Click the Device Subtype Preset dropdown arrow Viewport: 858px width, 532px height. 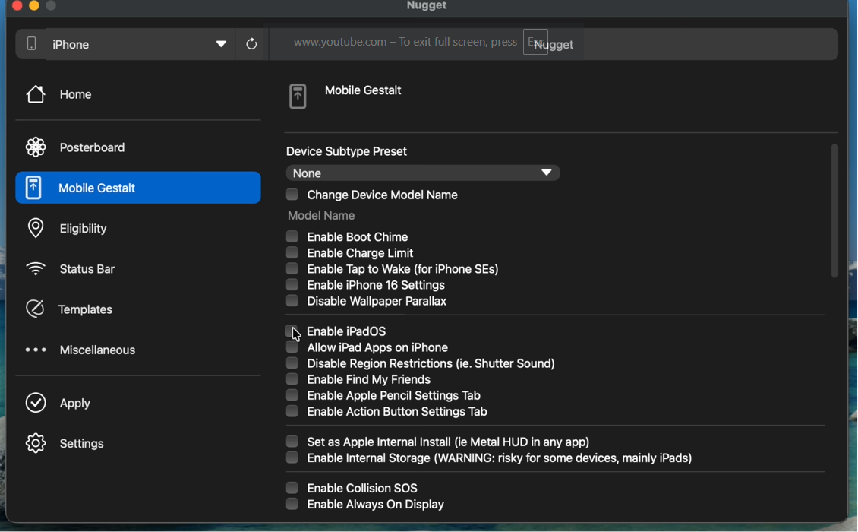coord(546,173)
